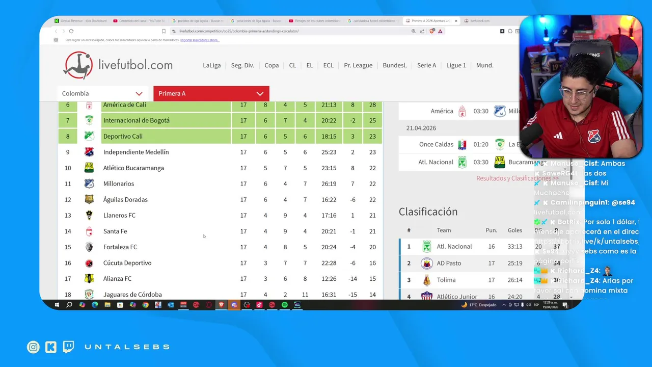Screen dimensions: 652x367
Task: Switch to the posiciones de liga águila tab
Action: 256,21
